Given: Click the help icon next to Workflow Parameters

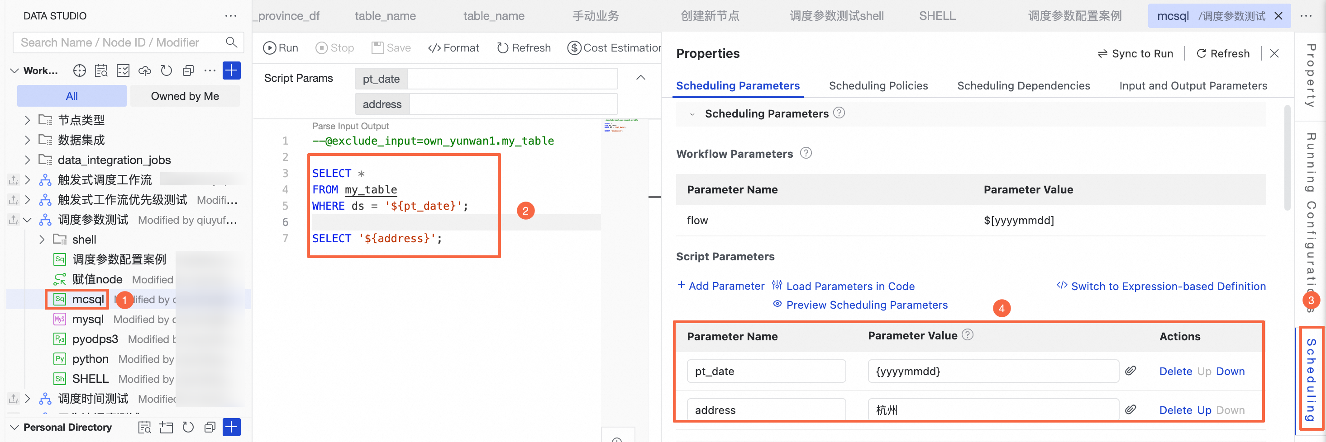Looking at the screenshot, I should [x=806, y=153].
